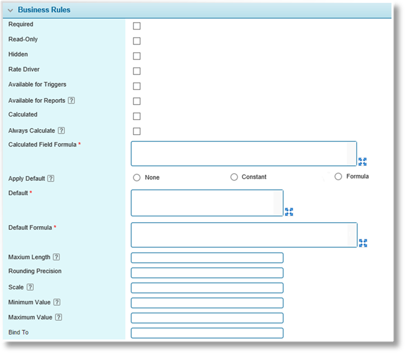Toggle the Calculated checkbox
Image resolution: width=405 pixels, height=353 pixels.
coord(137,116)
